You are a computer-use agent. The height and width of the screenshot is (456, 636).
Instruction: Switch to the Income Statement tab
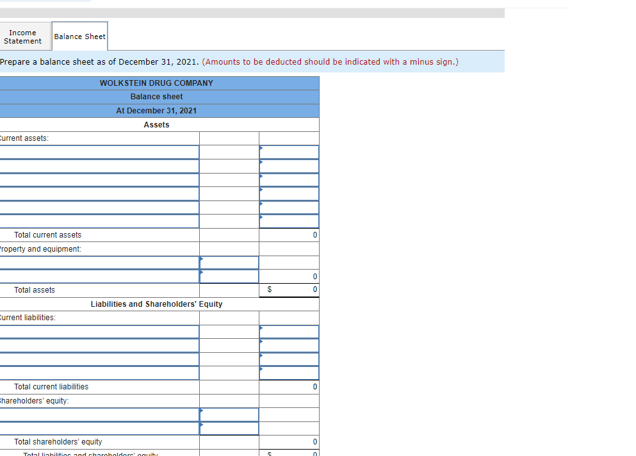coord(24,36)
